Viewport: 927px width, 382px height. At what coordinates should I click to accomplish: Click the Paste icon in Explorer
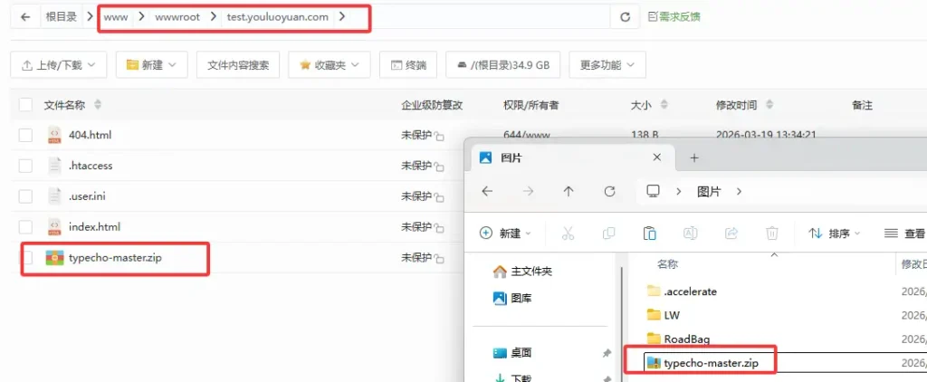click(649, 234)
